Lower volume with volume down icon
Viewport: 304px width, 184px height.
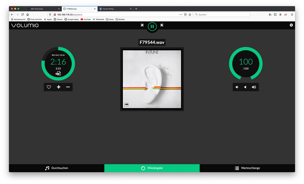pyautogui.click(x=237, y=87)
